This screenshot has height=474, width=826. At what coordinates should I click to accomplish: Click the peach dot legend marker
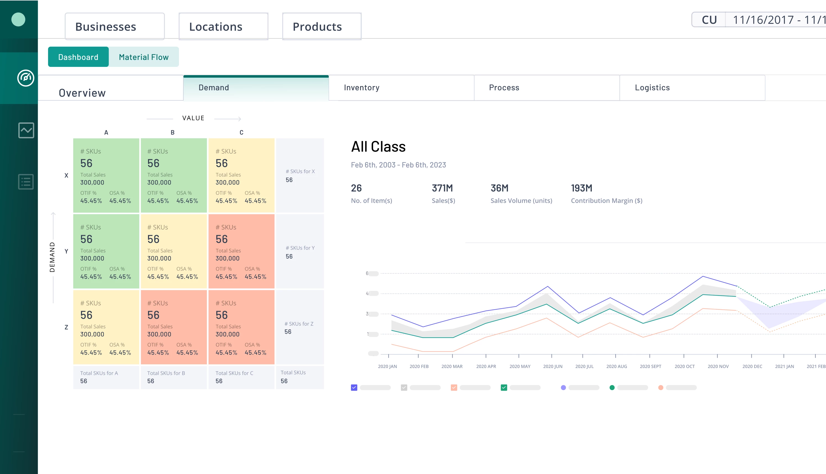pos(661,387)
